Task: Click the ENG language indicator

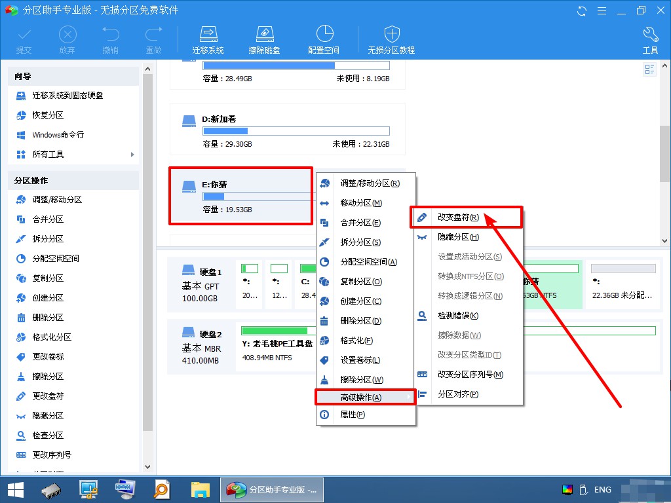Action: point(603,490)
